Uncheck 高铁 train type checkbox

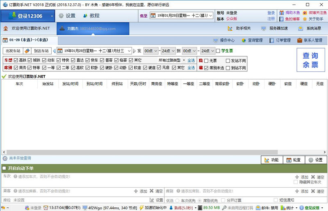(x=16, y=60)
